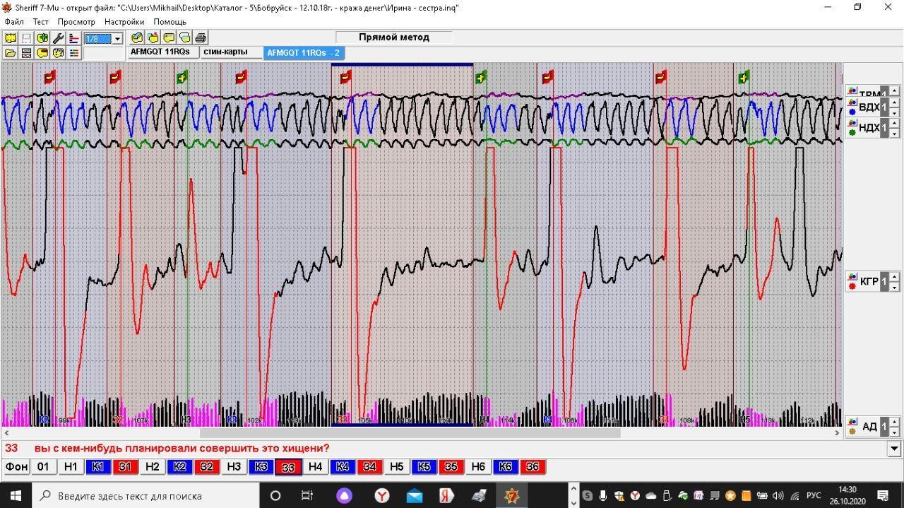The width and height of the screenshot is (904, 508).
Task: Click the green plus bubble toolbar icon
Action: [x=43, y=38]
